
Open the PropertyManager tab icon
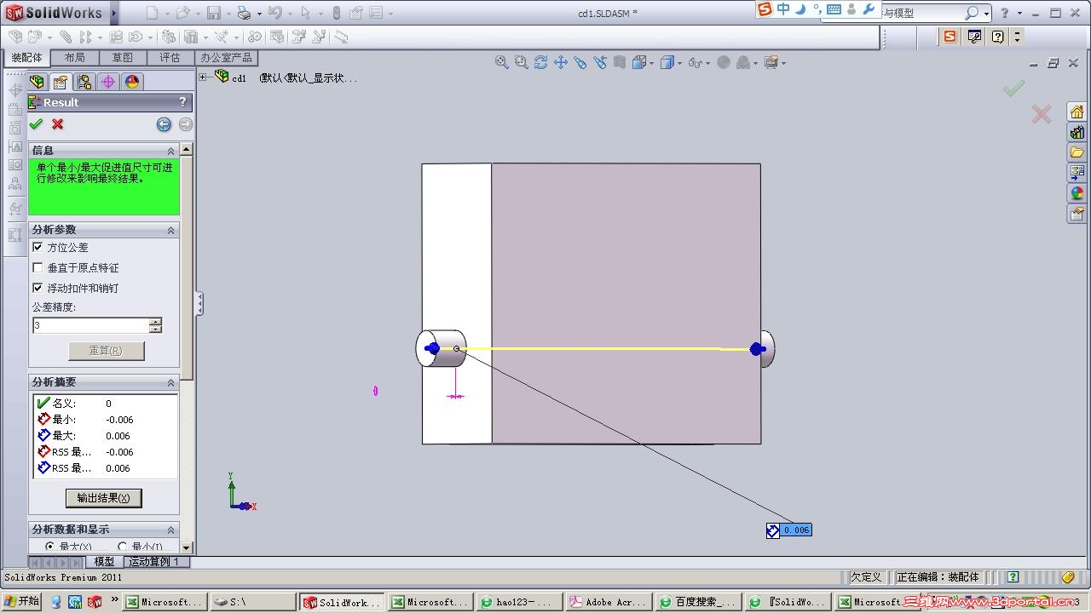tap(60, 82)
